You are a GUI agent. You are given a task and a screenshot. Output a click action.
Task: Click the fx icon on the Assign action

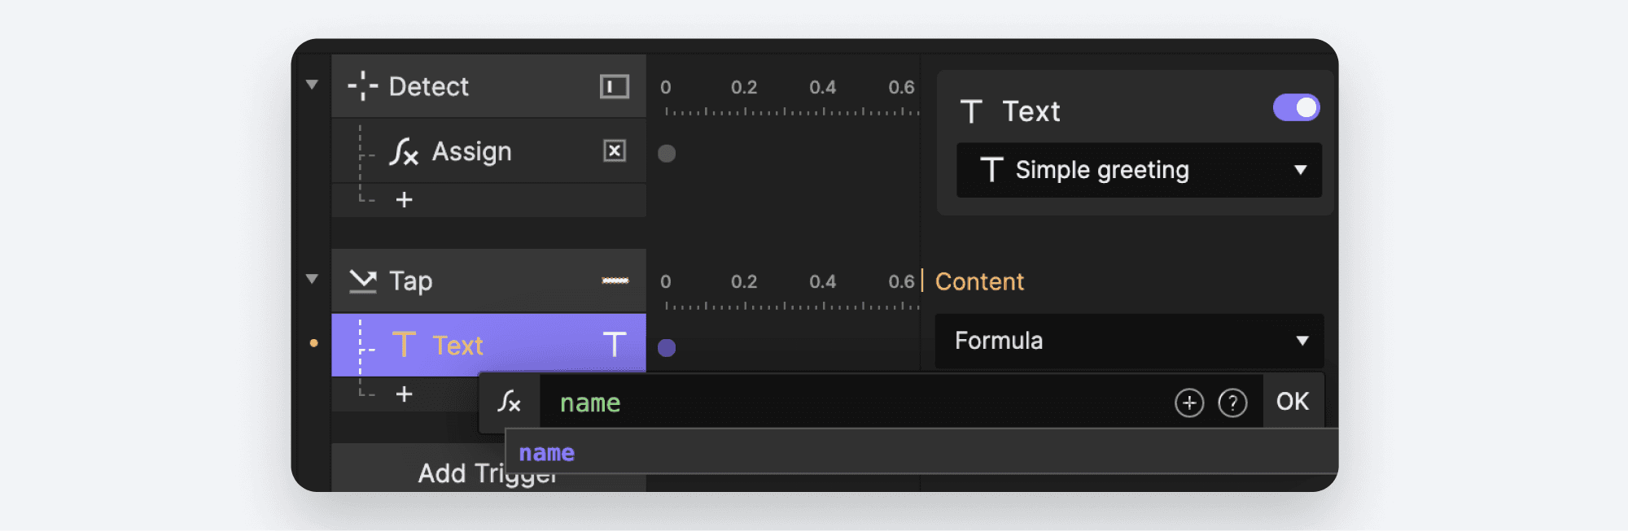[405, 152]
